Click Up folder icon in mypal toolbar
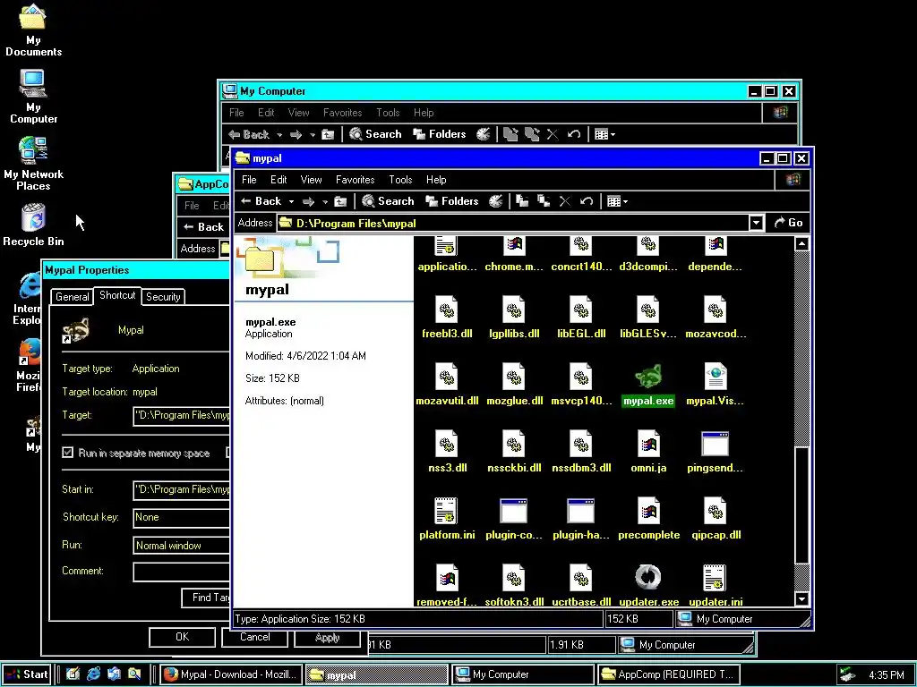Image resolution: width=917 pixels, height=687 pixels. pyautogui.click(x=339, y=201)
